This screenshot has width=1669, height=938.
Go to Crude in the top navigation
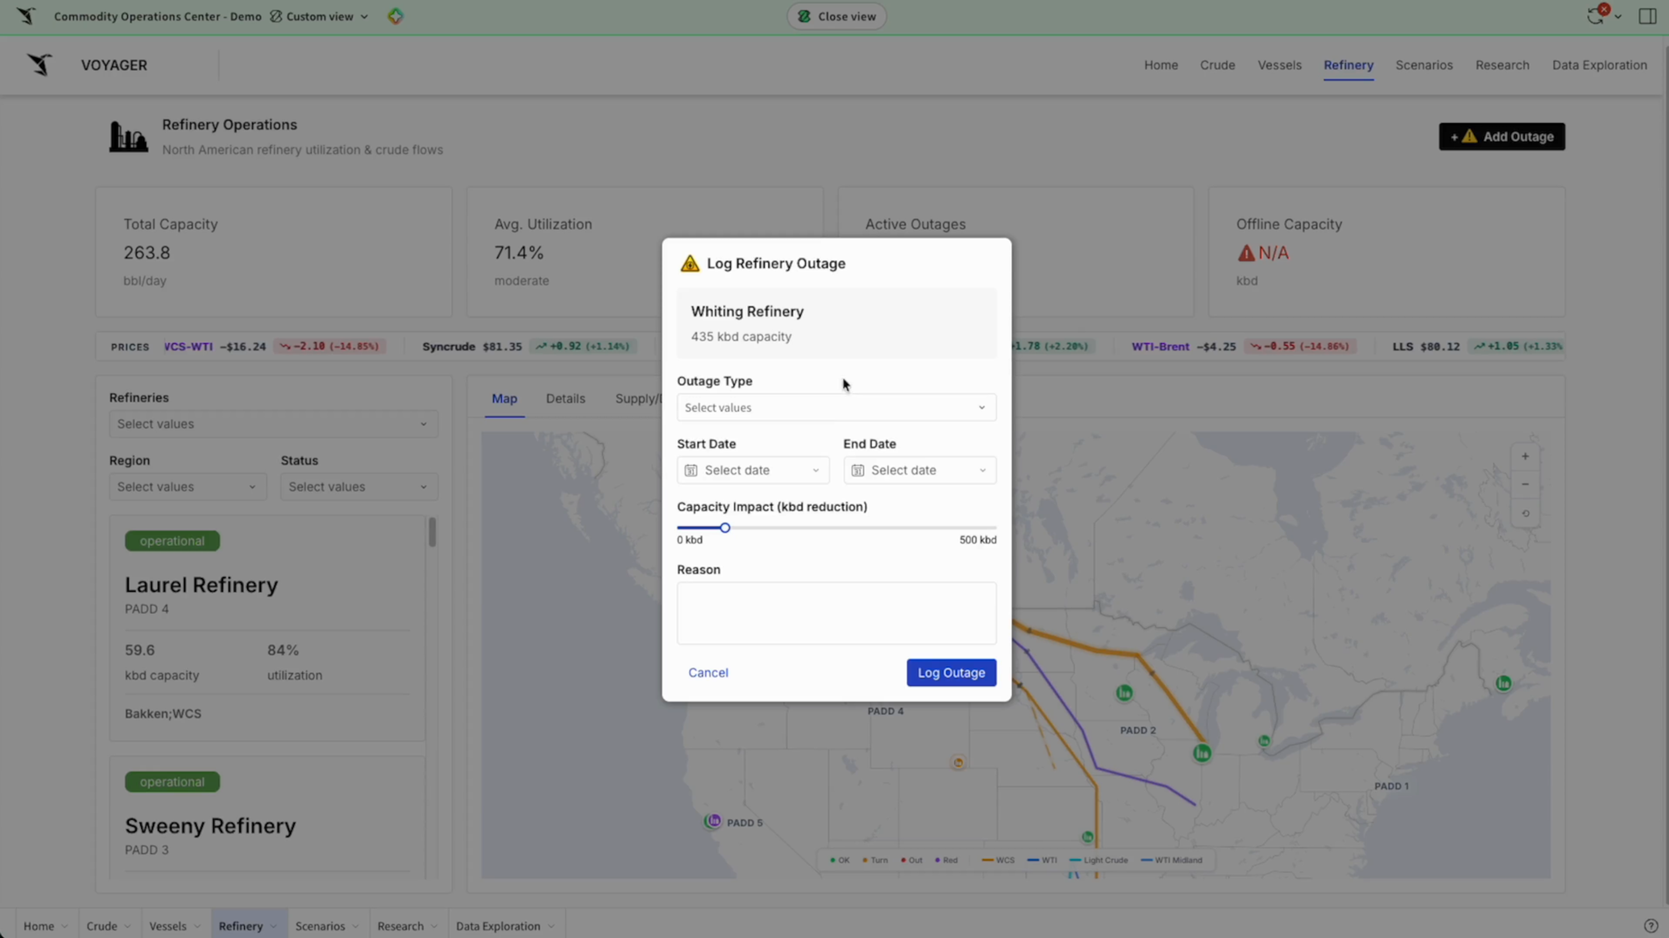tap(1217, 65)
